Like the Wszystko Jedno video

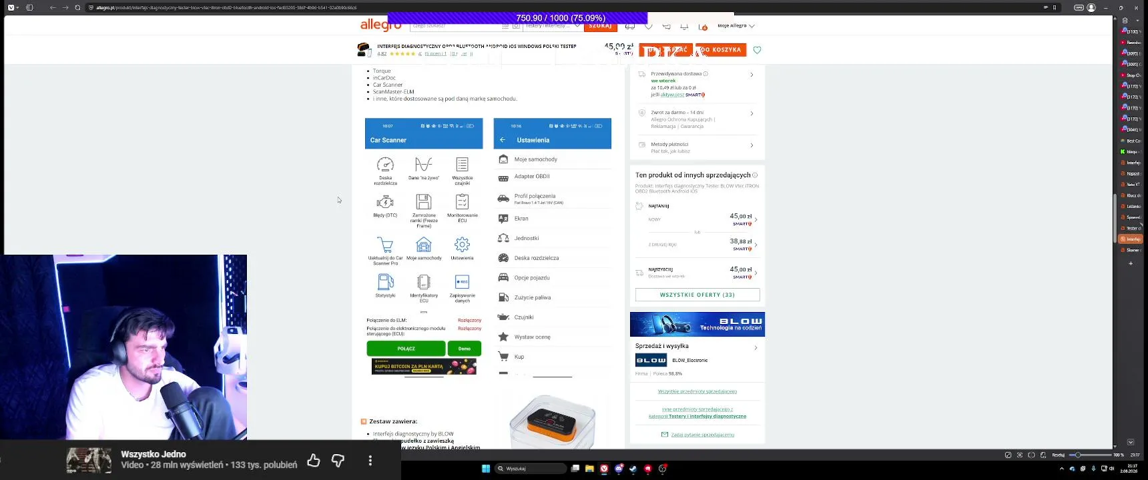(x=314, y=460)
